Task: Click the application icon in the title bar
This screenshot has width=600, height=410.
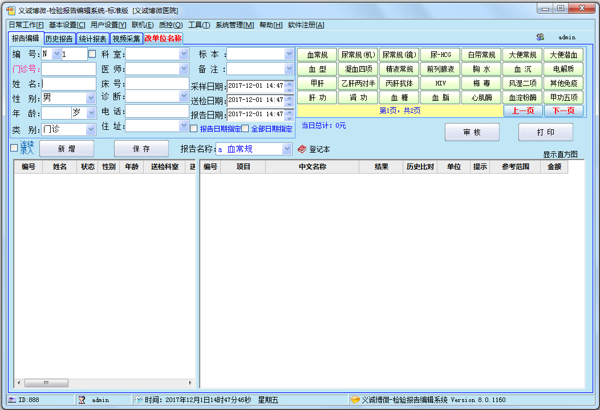Action: click(11, 10)
